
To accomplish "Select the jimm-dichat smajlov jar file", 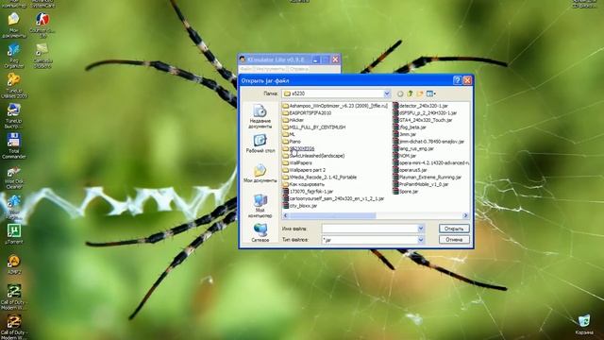I will 428,142.
